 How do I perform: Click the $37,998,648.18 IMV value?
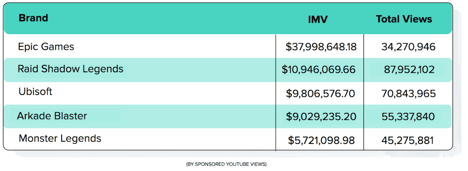(321, 47)
